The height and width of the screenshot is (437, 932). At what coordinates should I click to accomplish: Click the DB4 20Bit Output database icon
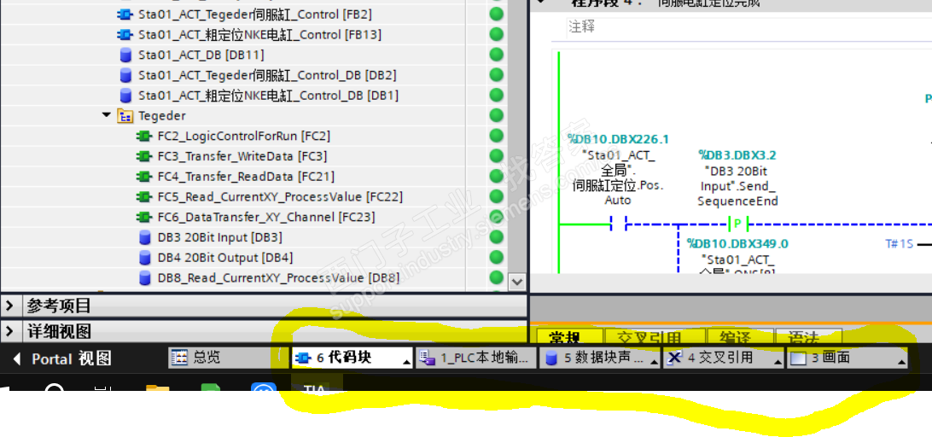coord(144,258)
